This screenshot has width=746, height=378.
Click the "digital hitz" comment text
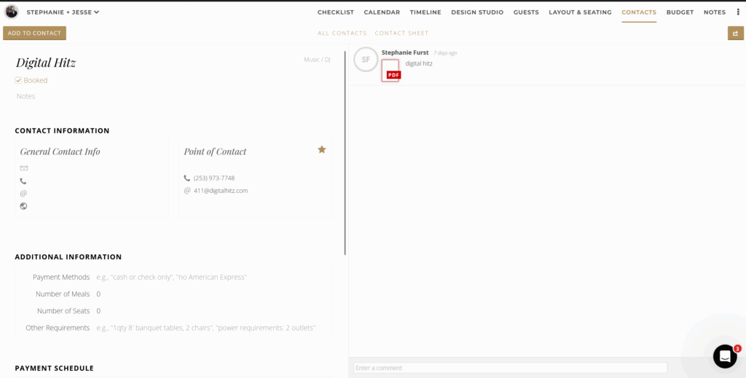[x=419, y=63]
